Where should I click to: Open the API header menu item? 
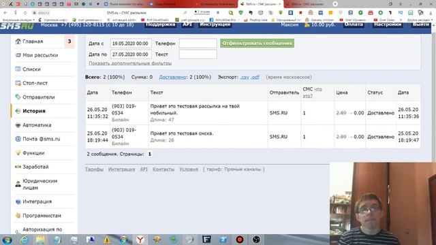(x=187, y=24)
